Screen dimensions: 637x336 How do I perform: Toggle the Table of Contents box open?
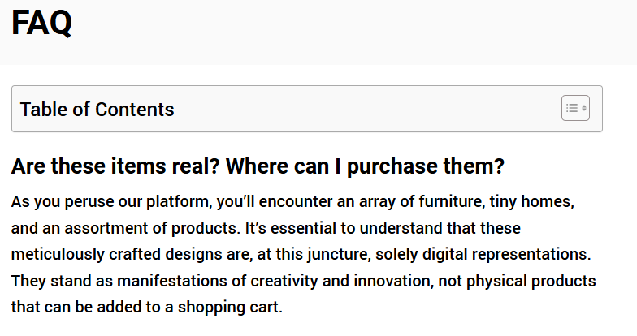point(575,108)
